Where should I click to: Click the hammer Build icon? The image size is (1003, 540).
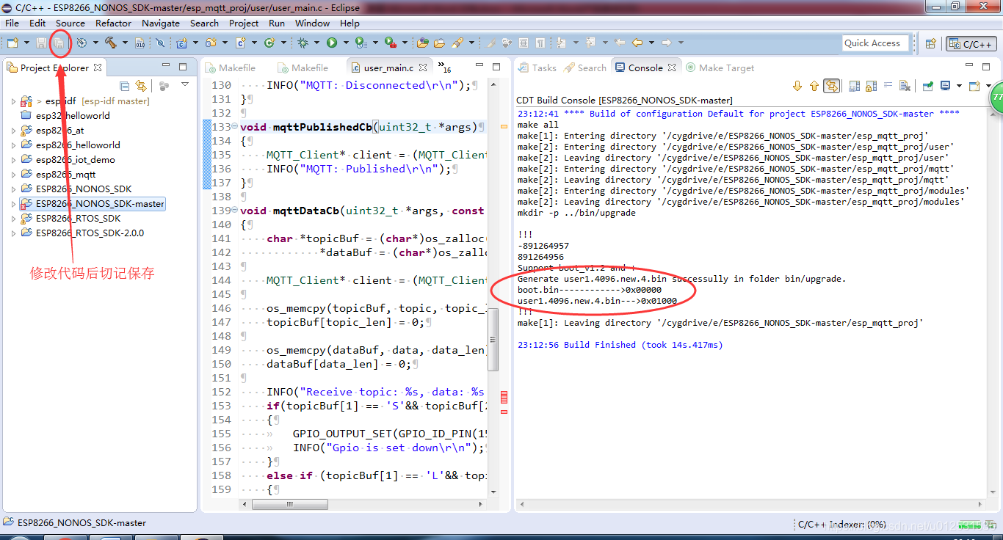[x=110, y=43]
